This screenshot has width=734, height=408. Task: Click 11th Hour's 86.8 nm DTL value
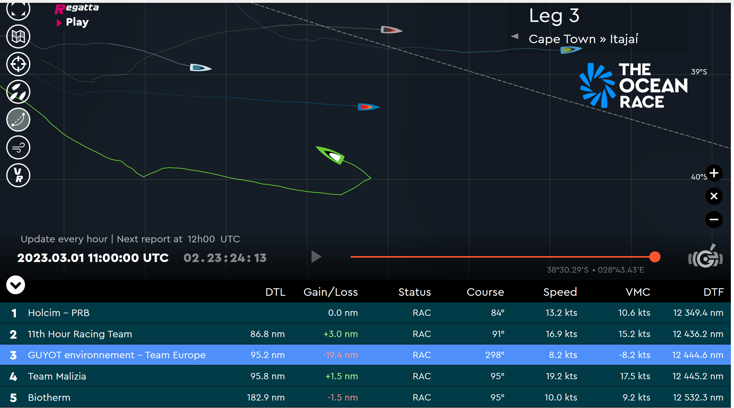tap(267, 334)
